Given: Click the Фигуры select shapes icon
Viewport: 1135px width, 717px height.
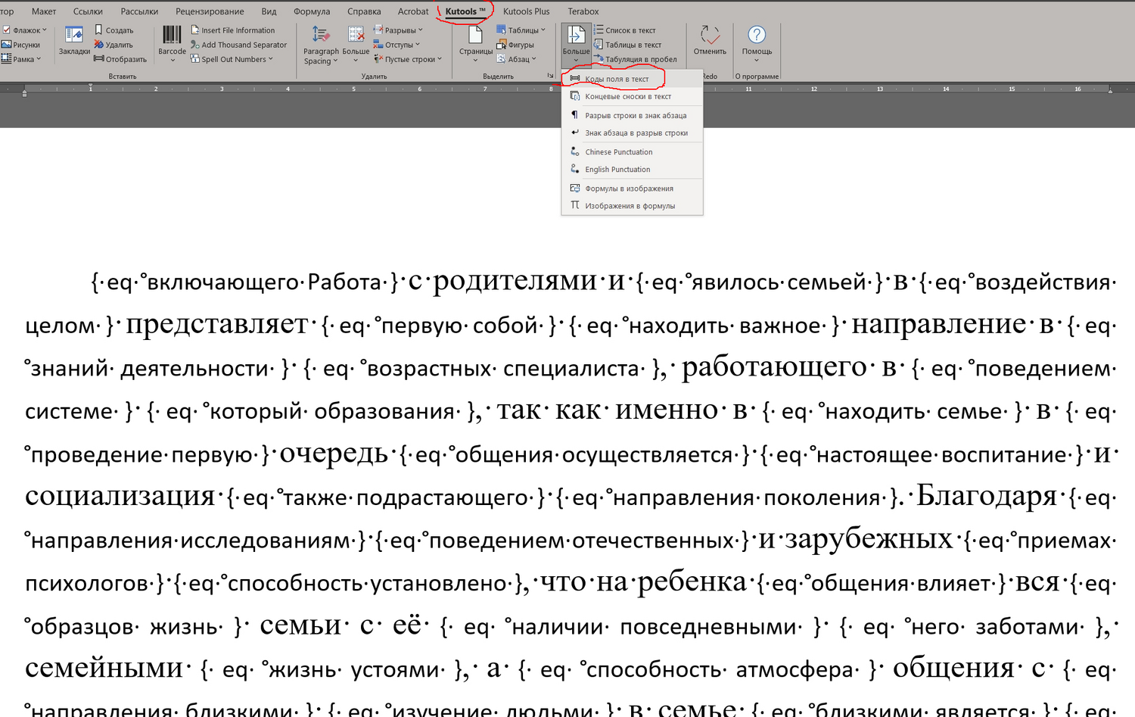Looking at the screenshot, I should (502, 45).
